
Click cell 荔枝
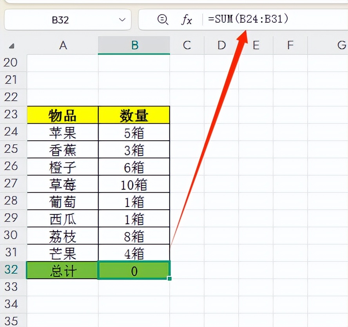coord(63,236)
